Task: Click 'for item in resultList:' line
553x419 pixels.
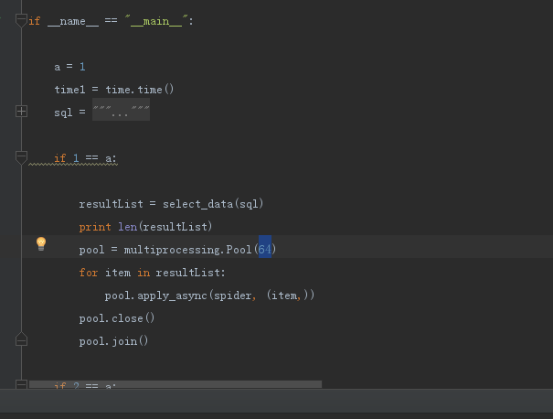Action: coord(152,273)
